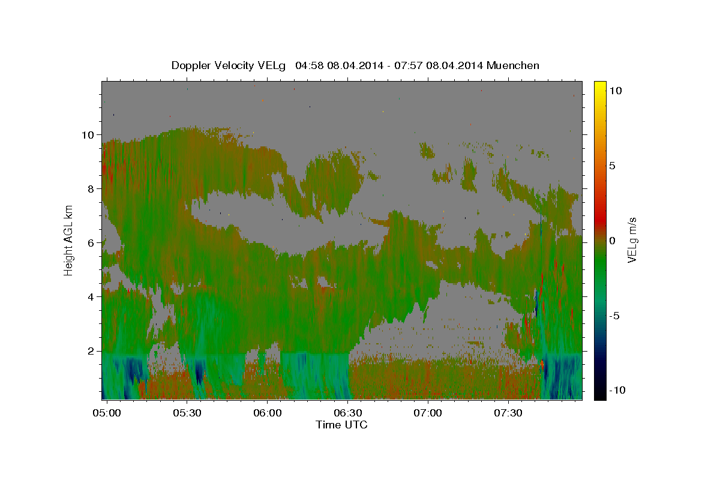Click the 06:00 time tick label

click(267, 413)
